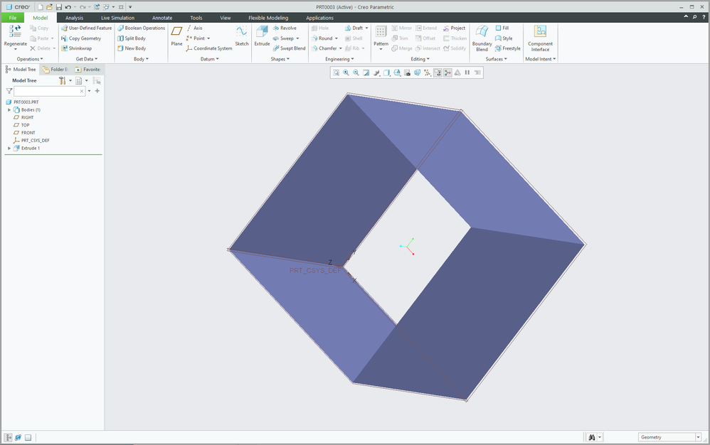Image resolution: width=710 pixels, height=445 pixels.
Task: Toggle spin center display
Action: coord(447,73)
